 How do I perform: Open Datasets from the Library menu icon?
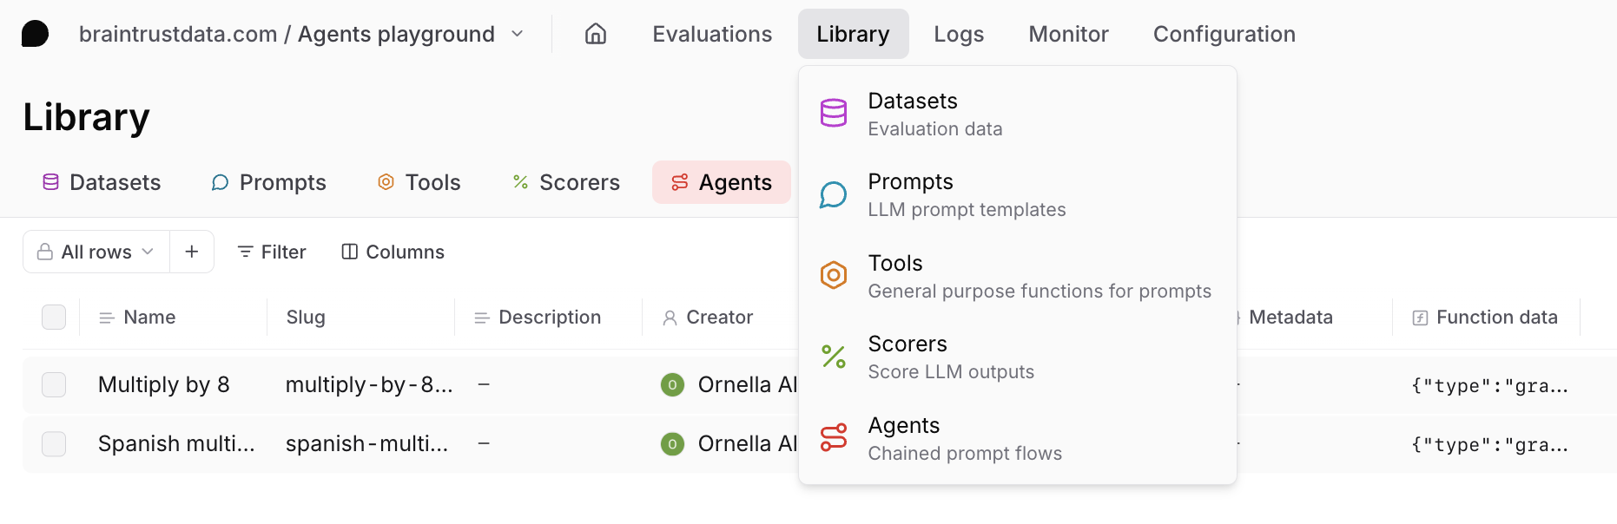[833, 113]
